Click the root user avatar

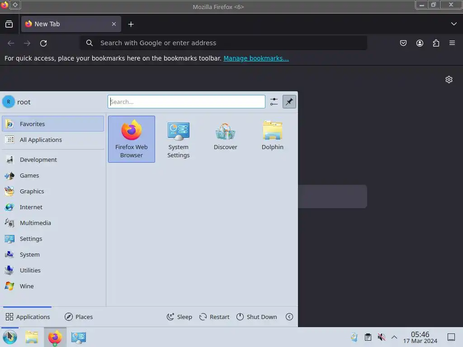coord(9,102)
